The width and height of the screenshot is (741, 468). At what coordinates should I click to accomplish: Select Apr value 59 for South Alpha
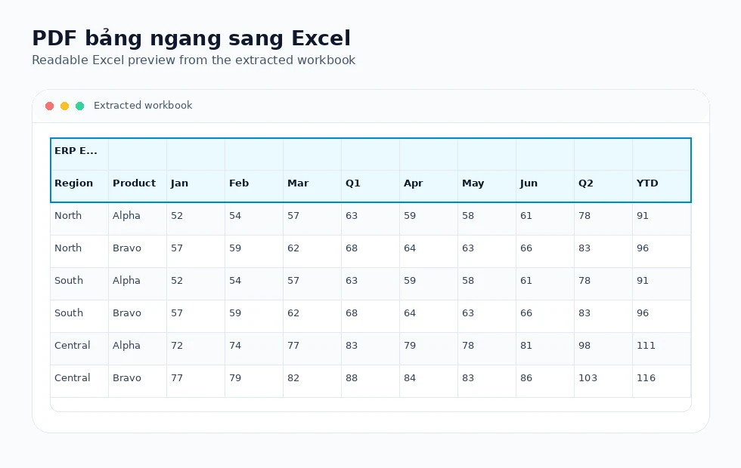tap(410, 281)
